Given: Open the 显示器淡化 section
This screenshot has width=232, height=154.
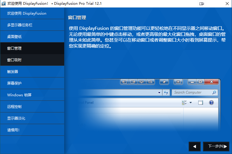Looking at the screenshot, I should 32,118.
